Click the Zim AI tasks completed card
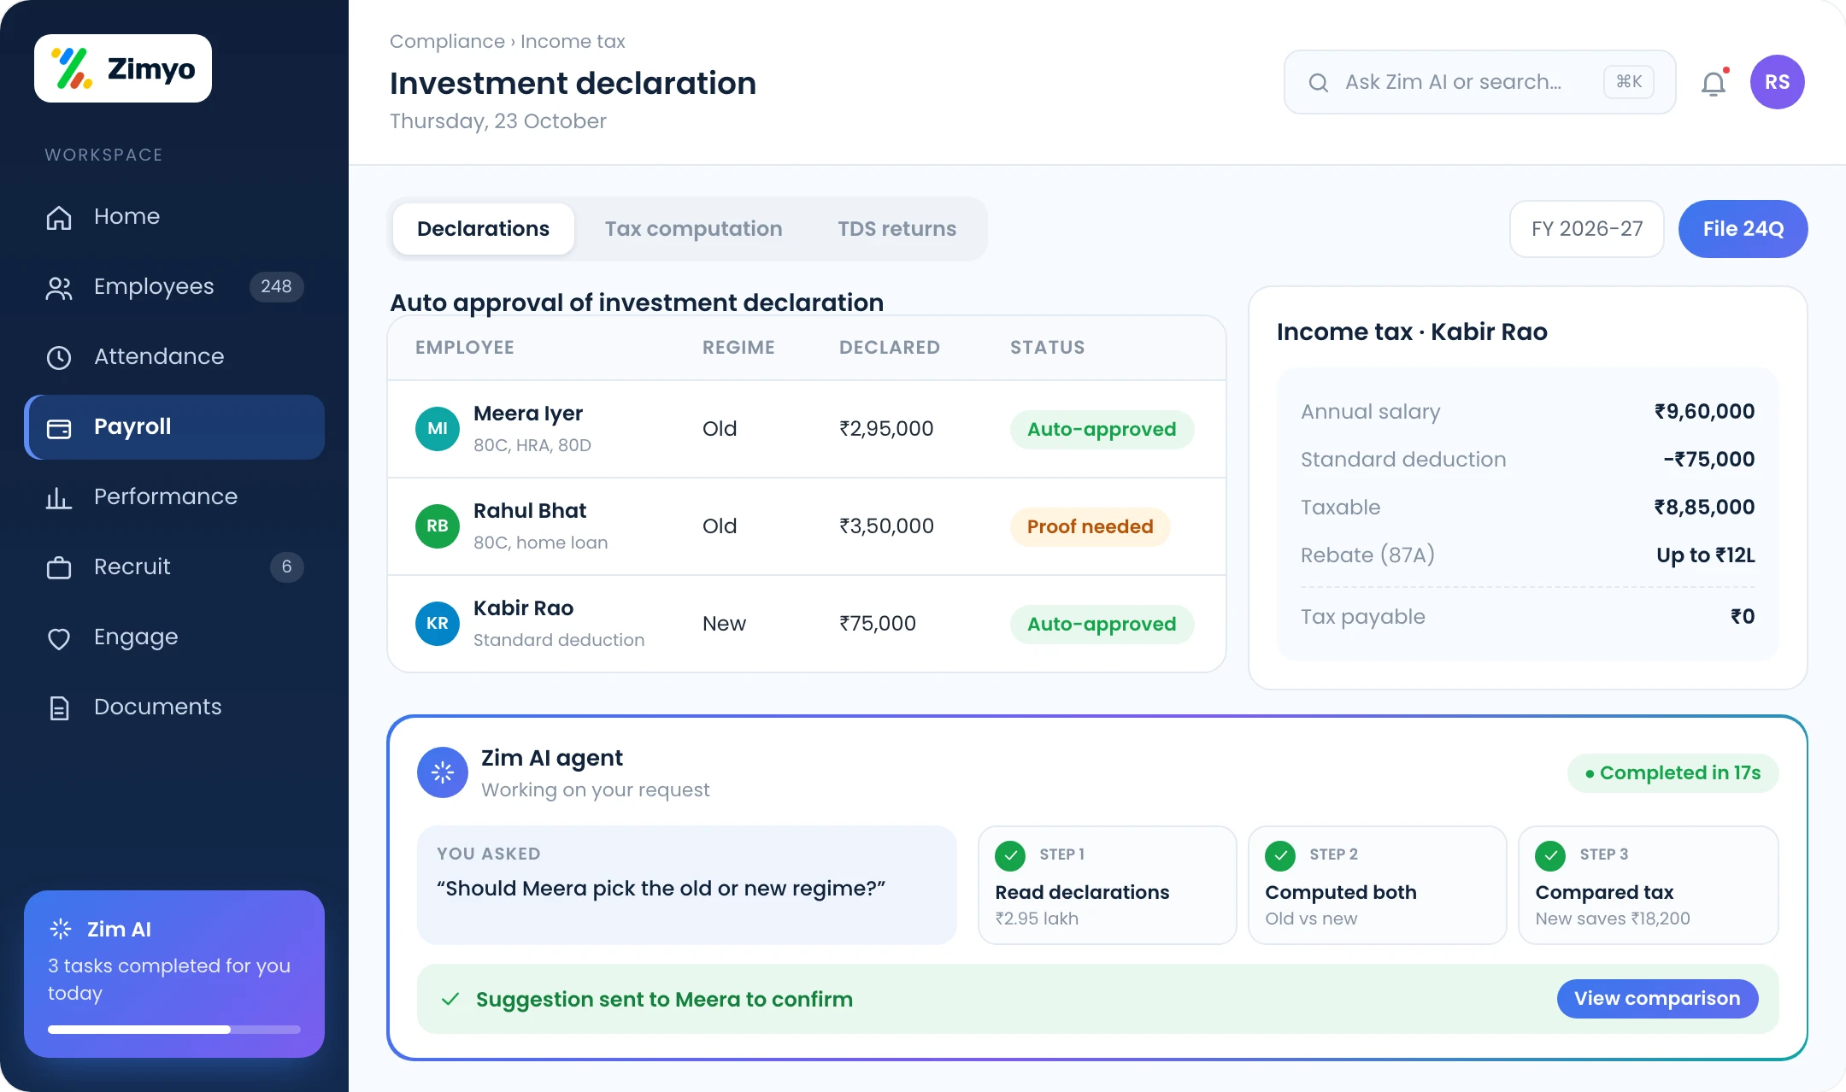This screenshot has width=1846, height=1092. 174,974
